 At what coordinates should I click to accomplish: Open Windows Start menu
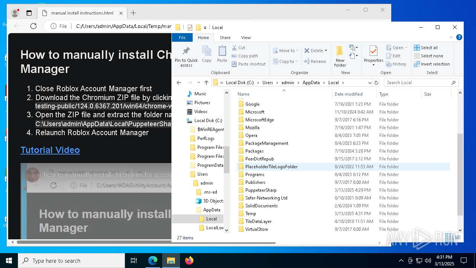[x=9, y=261]
